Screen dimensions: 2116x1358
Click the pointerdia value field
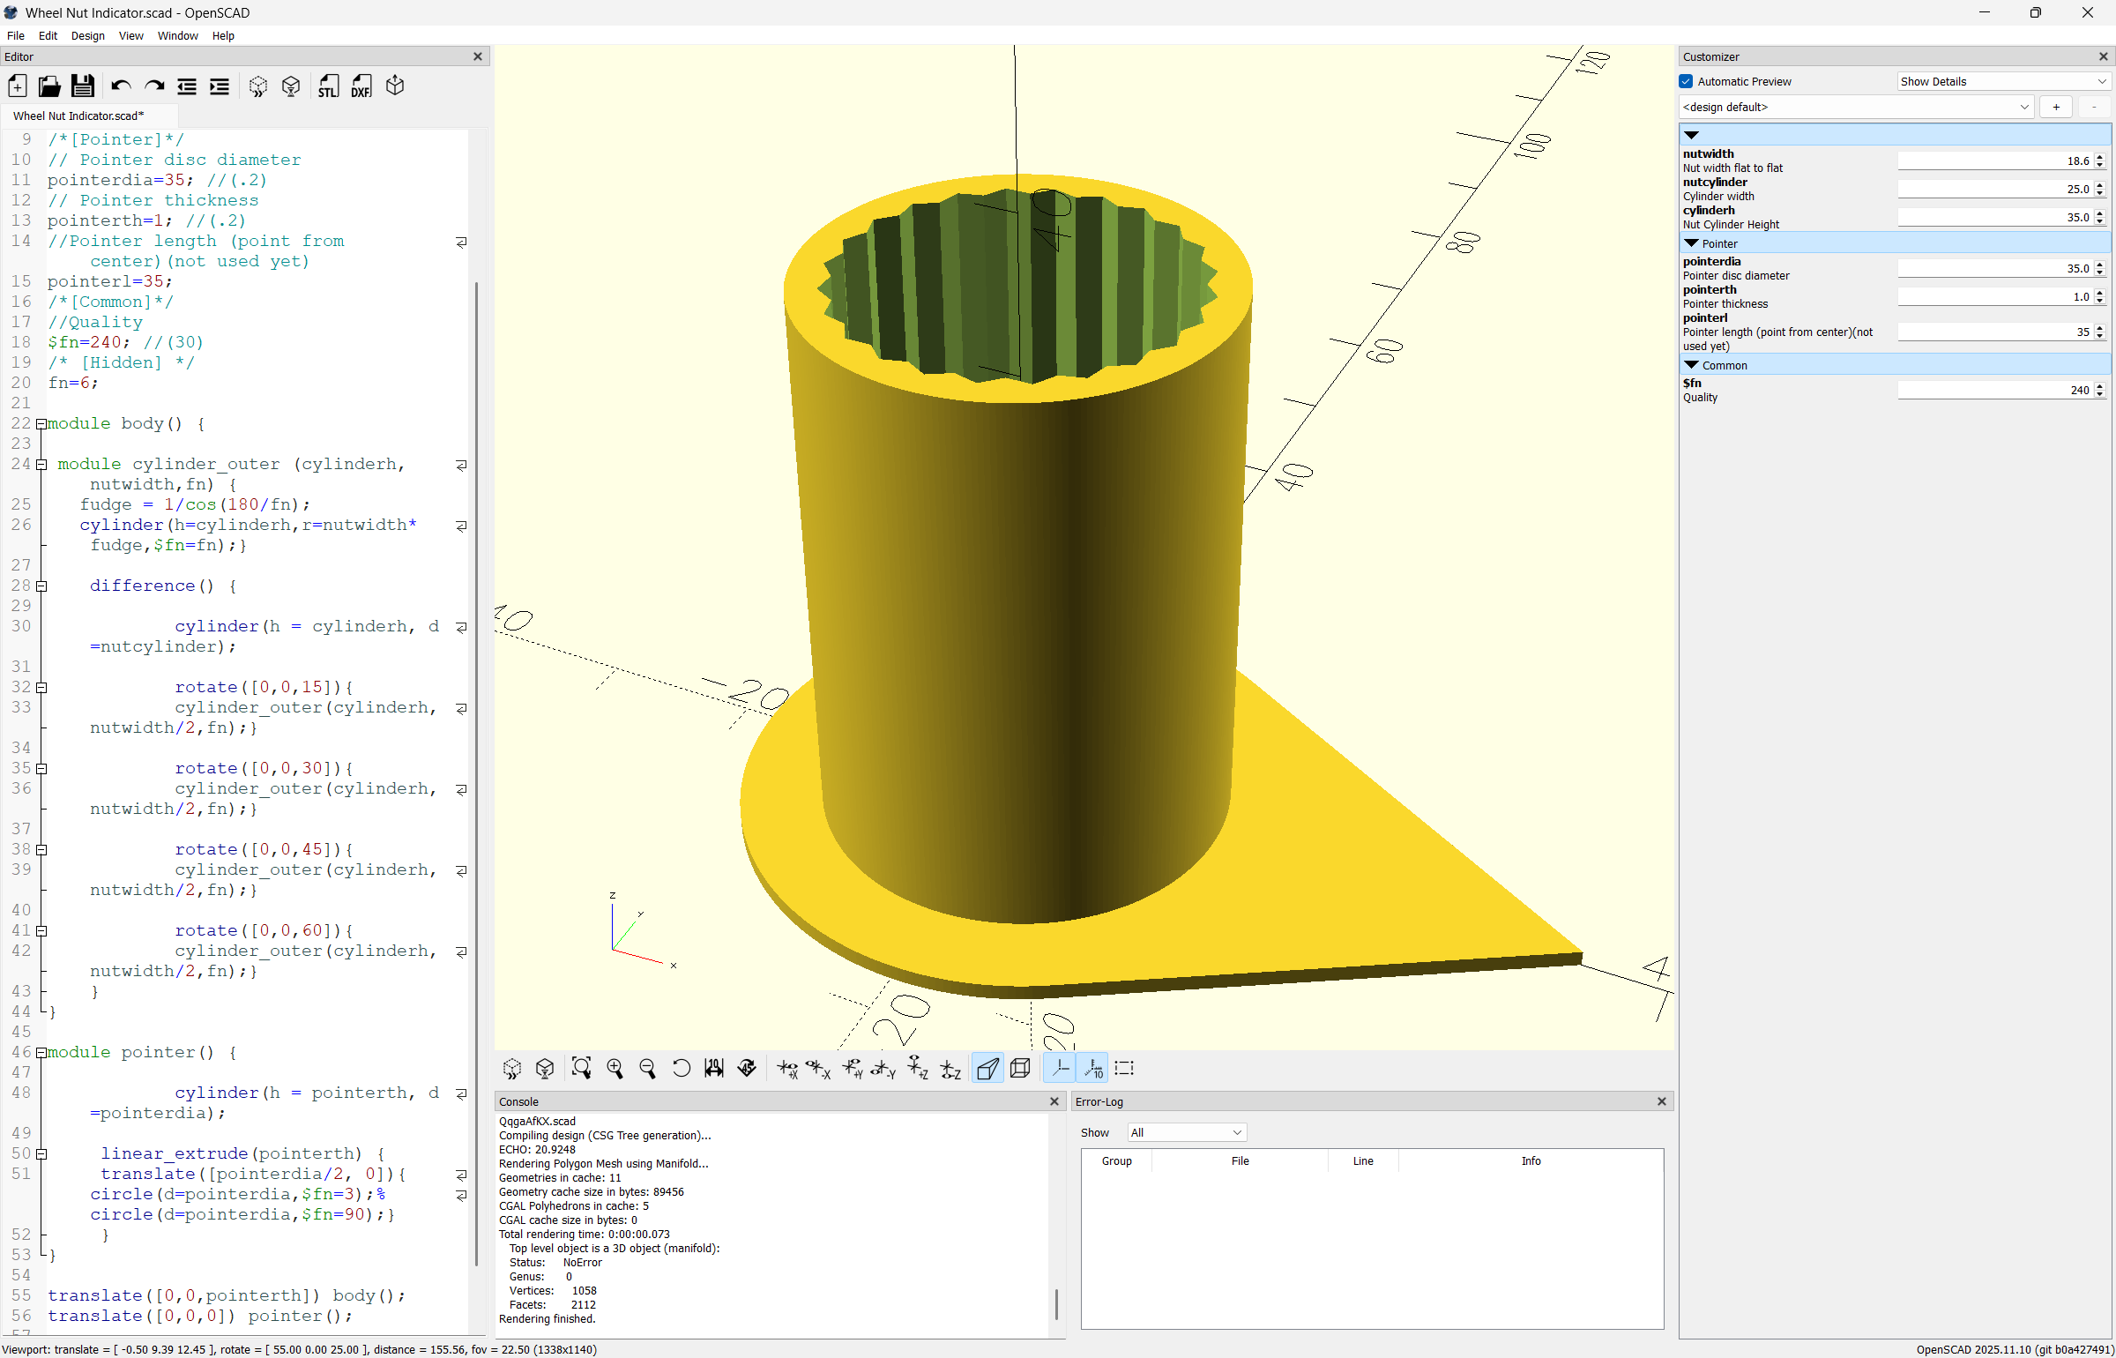pos(1995,268)
